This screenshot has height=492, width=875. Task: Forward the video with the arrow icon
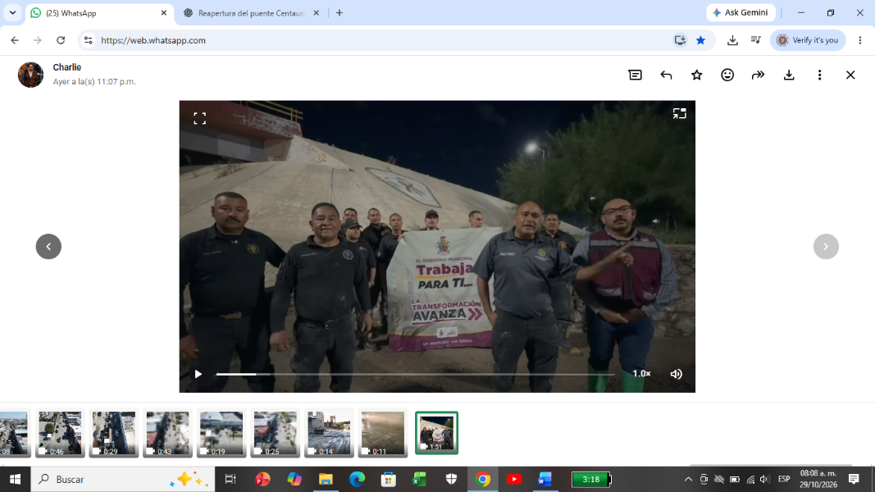click(758, 75)
